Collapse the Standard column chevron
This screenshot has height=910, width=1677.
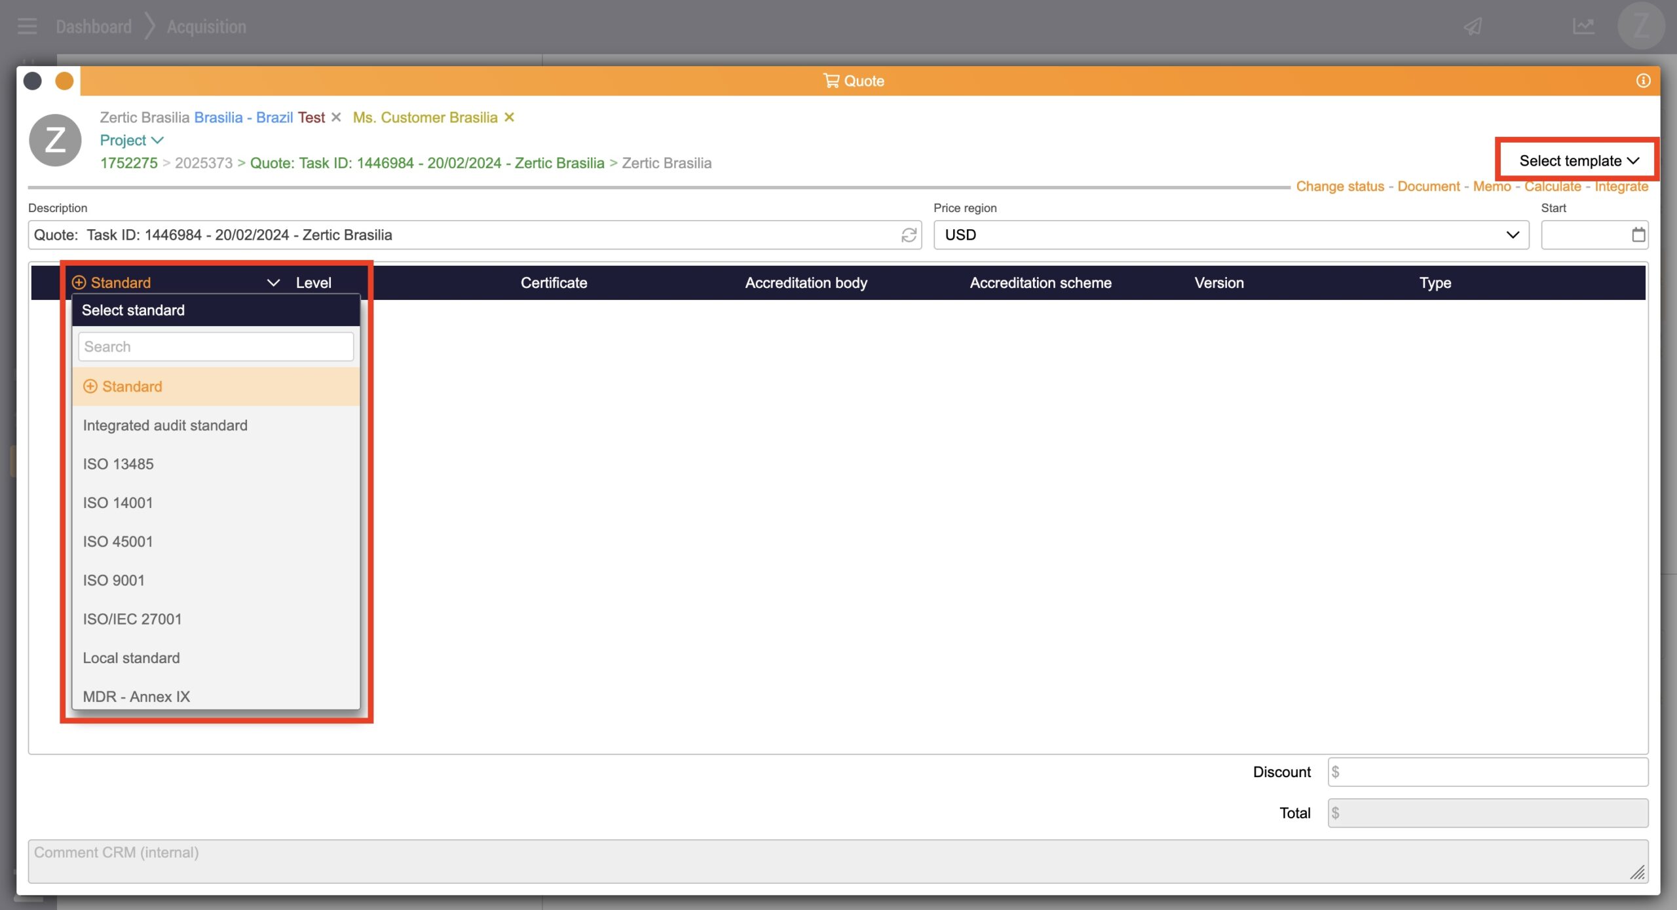[273, 283]
